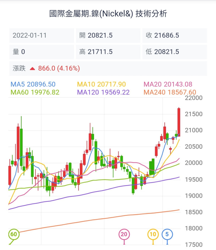Click the 2022-01-11 date field

point(42,36)
